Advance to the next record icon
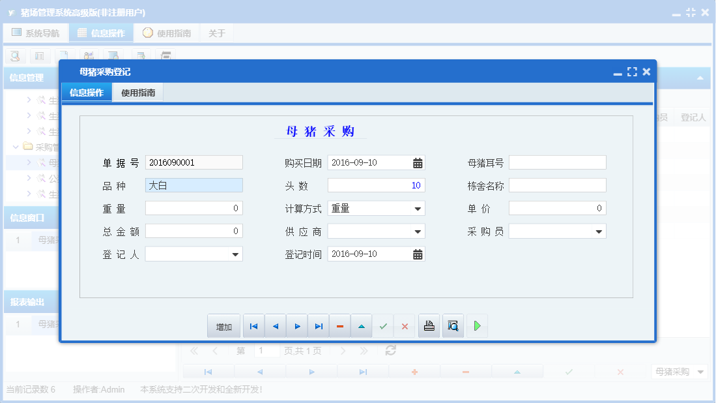The height and width of the screenshot is (403, 716). coord(296,325)
